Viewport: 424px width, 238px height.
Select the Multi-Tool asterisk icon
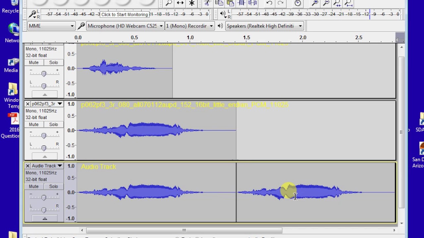tap(192, 3)
